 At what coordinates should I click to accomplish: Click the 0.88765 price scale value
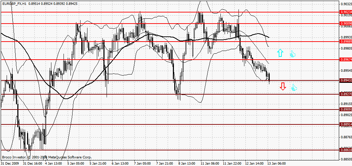click(x=346, y=137)
